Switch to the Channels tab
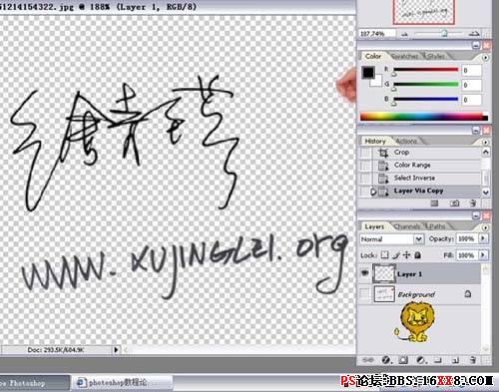 tap(406, 226)
